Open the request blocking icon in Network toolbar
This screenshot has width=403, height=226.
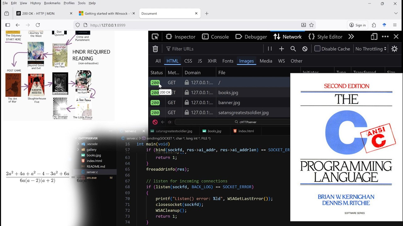point(305,49)
